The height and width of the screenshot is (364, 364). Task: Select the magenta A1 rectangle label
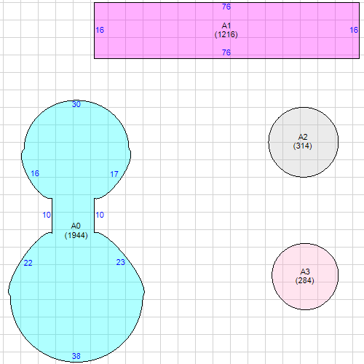[226, 25]
